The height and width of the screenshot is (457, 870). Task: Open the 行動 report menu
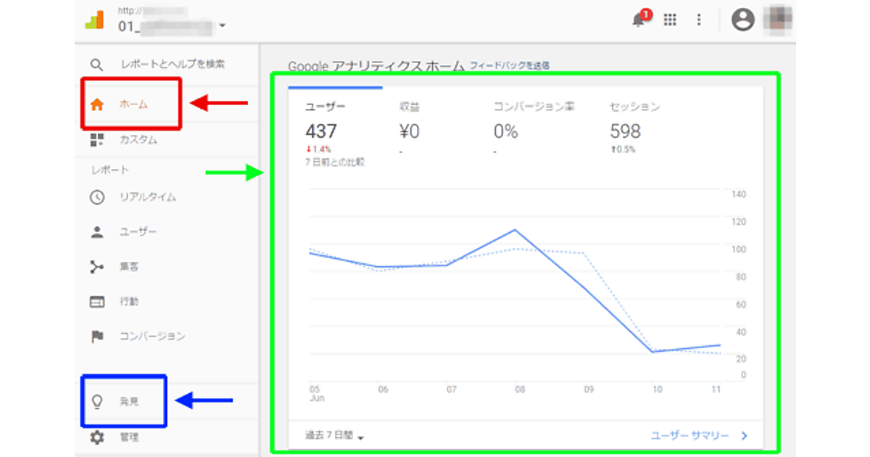pos(129,302)
